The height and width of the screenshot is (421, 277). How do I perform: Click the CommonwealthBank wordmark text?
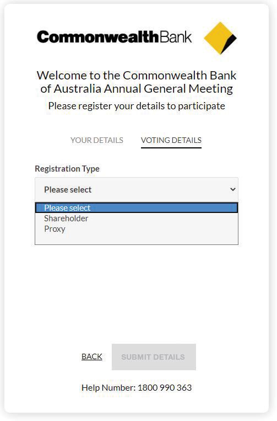click(x=115, y=37)
